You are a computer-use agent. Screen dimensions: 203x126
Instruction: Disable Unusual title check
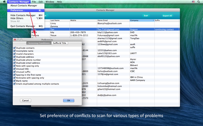(14, 69)
